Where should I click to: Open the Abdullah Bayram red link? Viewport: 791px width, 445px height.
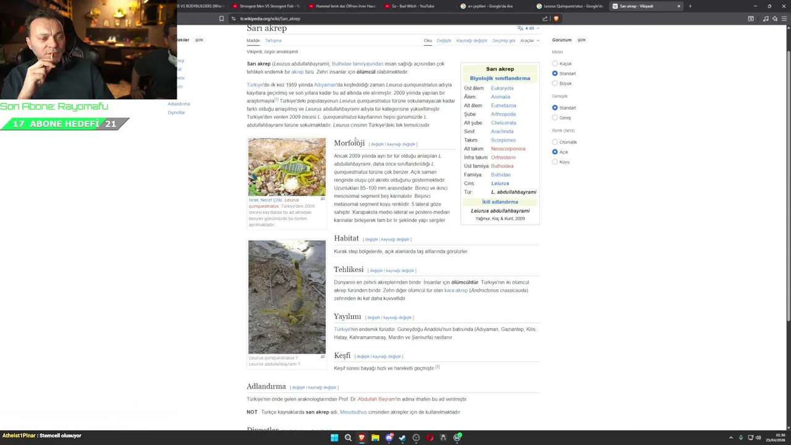[376, 399]
